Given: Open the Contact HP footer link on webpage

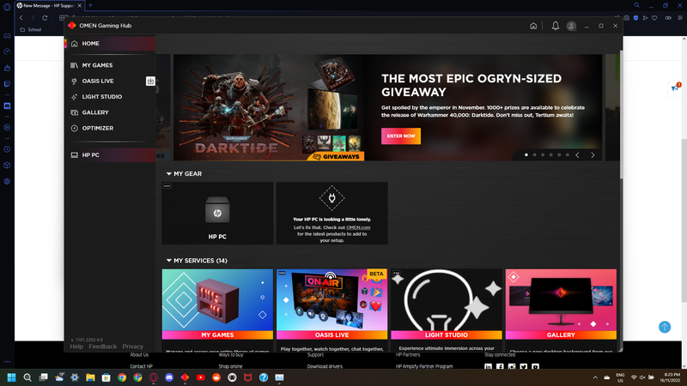Looking at the screenshot, I should [x=141, y=366].
